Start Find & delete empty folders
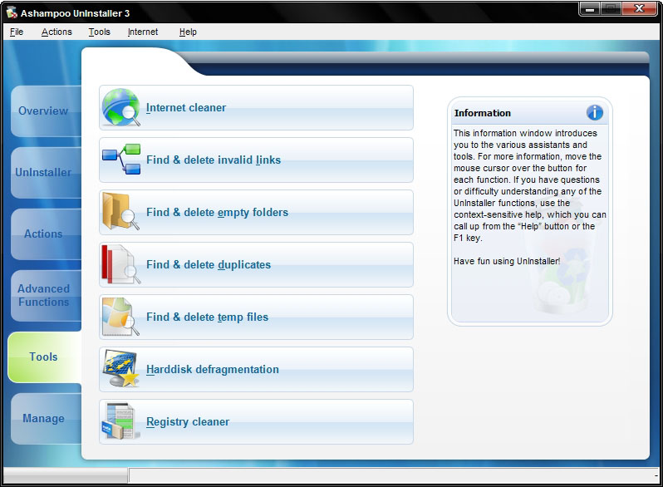663x487 pixels. click(x=256, y=213)
